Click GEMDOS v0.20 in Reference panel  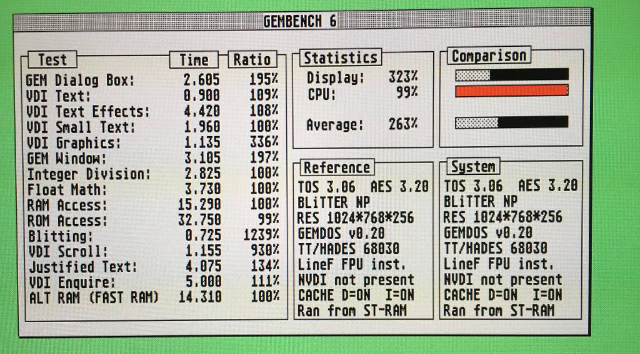(341, 234)
